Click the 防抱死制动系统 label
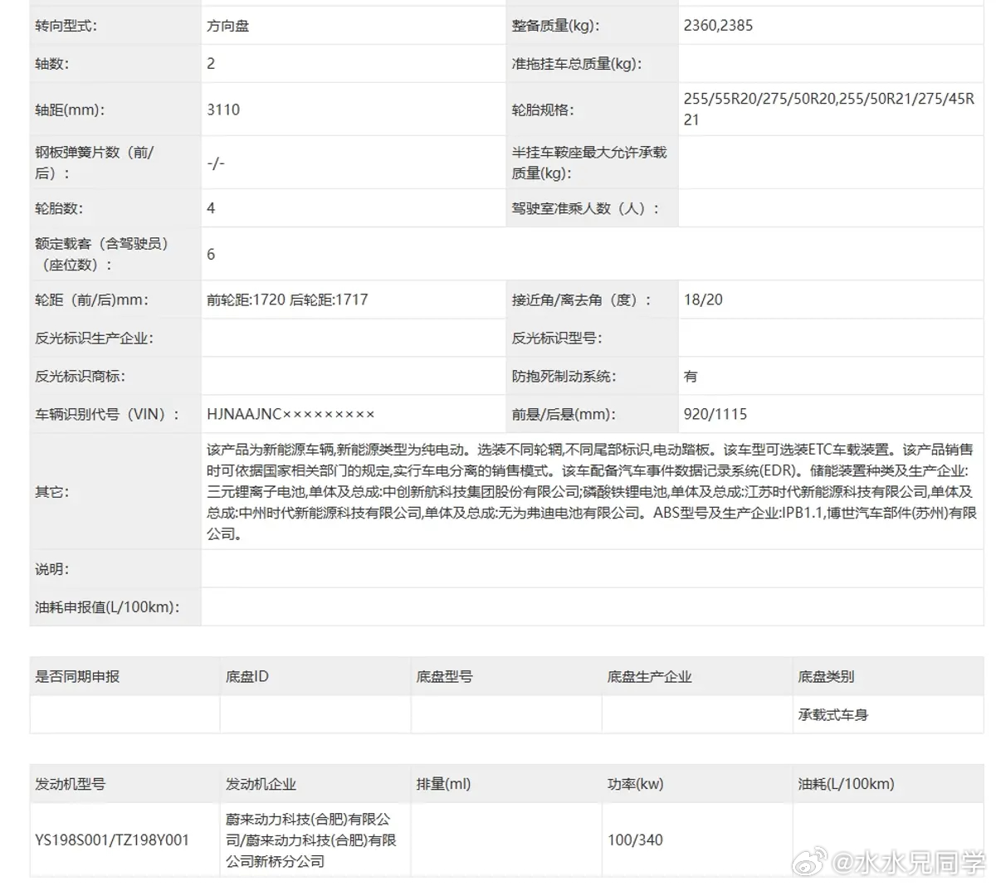The image size is (996, 886). 564,377
